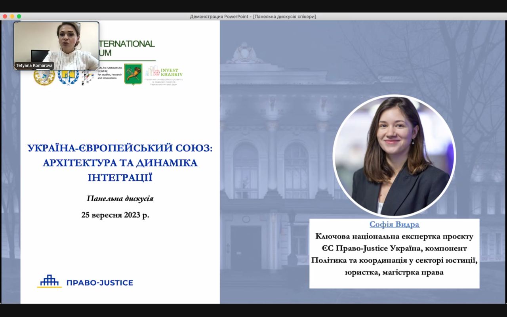Viewport: 507px width, 317px height.
Task: Click the window title Демонстрация PowerPoint
Action: tap(253, 16)
